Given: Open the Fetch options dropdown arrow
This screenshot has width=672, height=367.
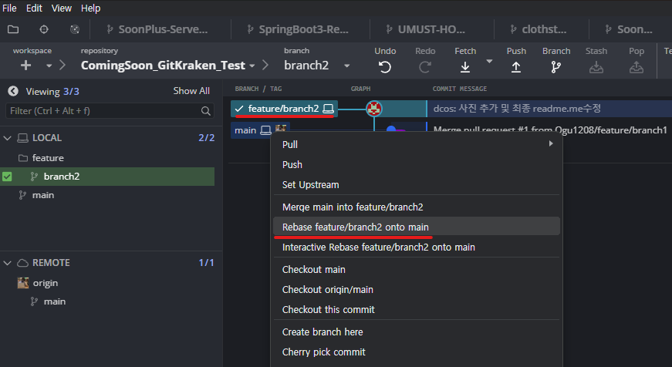Looking at the screenshot, I should coord(489,62).
